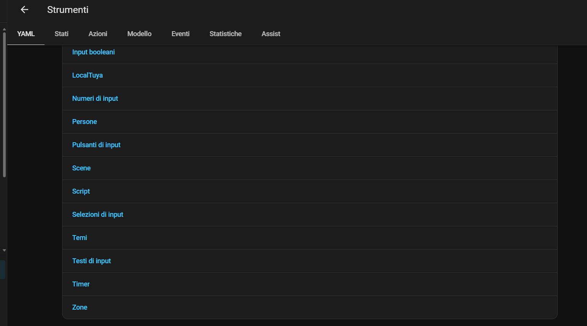Click the sidebar scroll up arrow

(x=4, y=29)
